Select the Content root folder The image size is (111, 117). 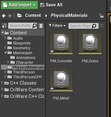tap(22, 33)
